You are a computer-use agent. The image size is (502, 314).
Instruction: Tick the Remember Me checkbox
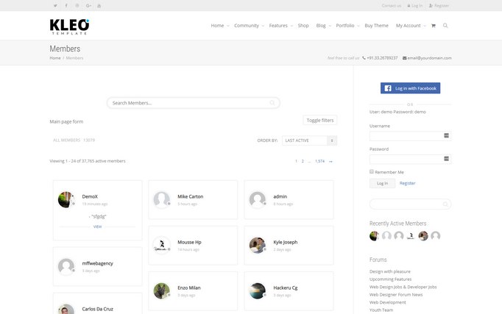tap(372, 172)
